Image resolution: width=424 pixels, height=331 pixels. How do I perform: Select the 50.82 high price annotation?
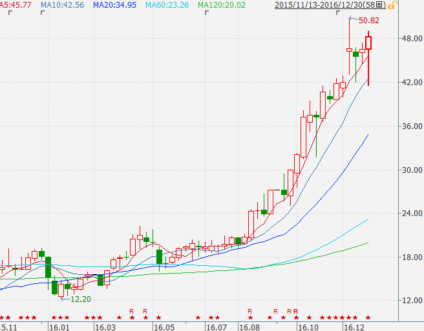click(x=368, y=21)
